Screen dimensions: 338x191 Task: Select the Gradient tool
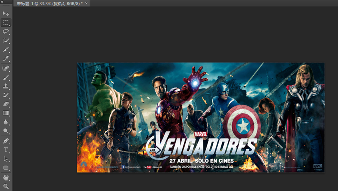[6, 113]
